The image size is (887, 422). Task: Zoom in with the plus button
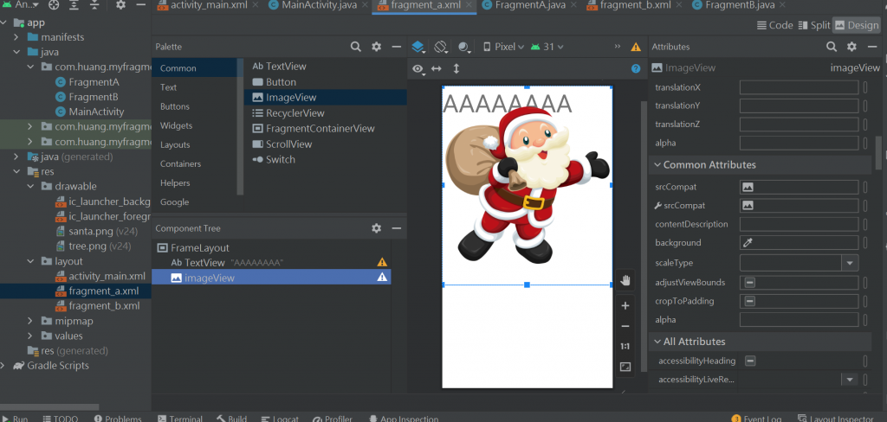(625, 305)
